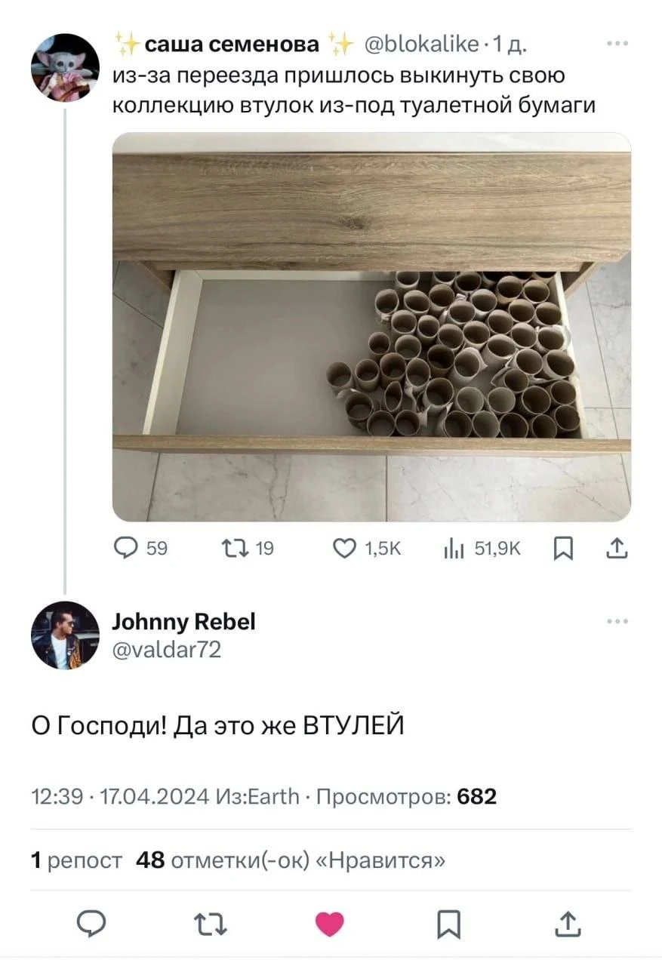Viewport: 662px width, 966px height.
Task: Unlike Johnny Rebel's reply via pink heart
Action: pyautogui.click(x=329, y=924)
